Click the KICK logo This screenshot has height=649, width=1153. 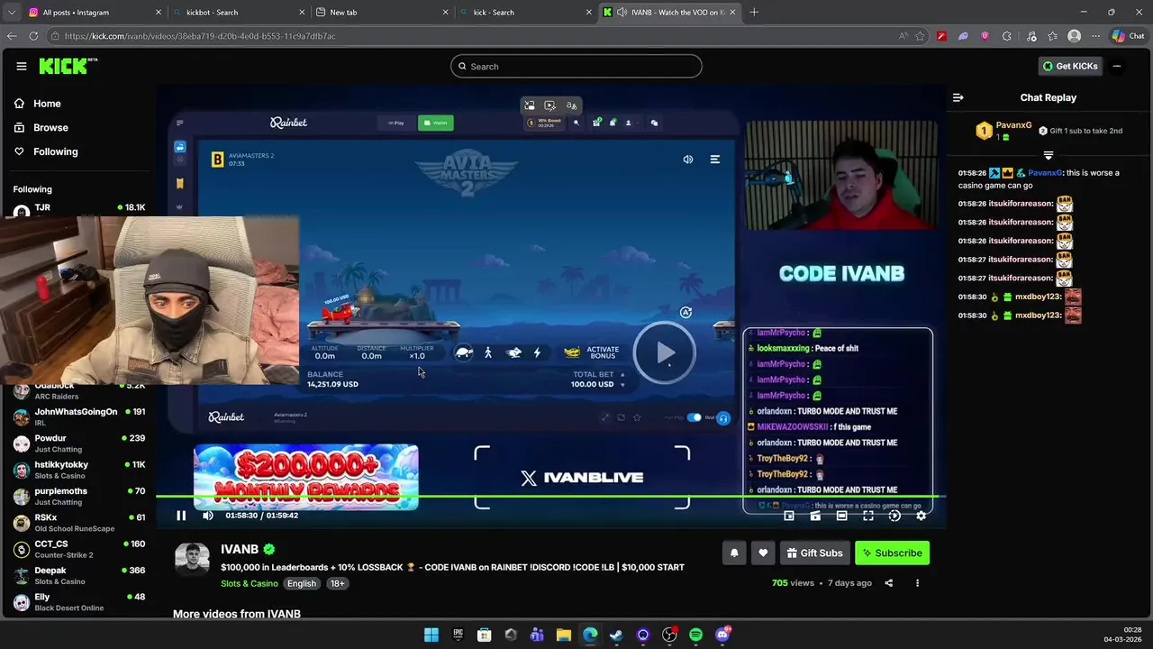[66, 66]
